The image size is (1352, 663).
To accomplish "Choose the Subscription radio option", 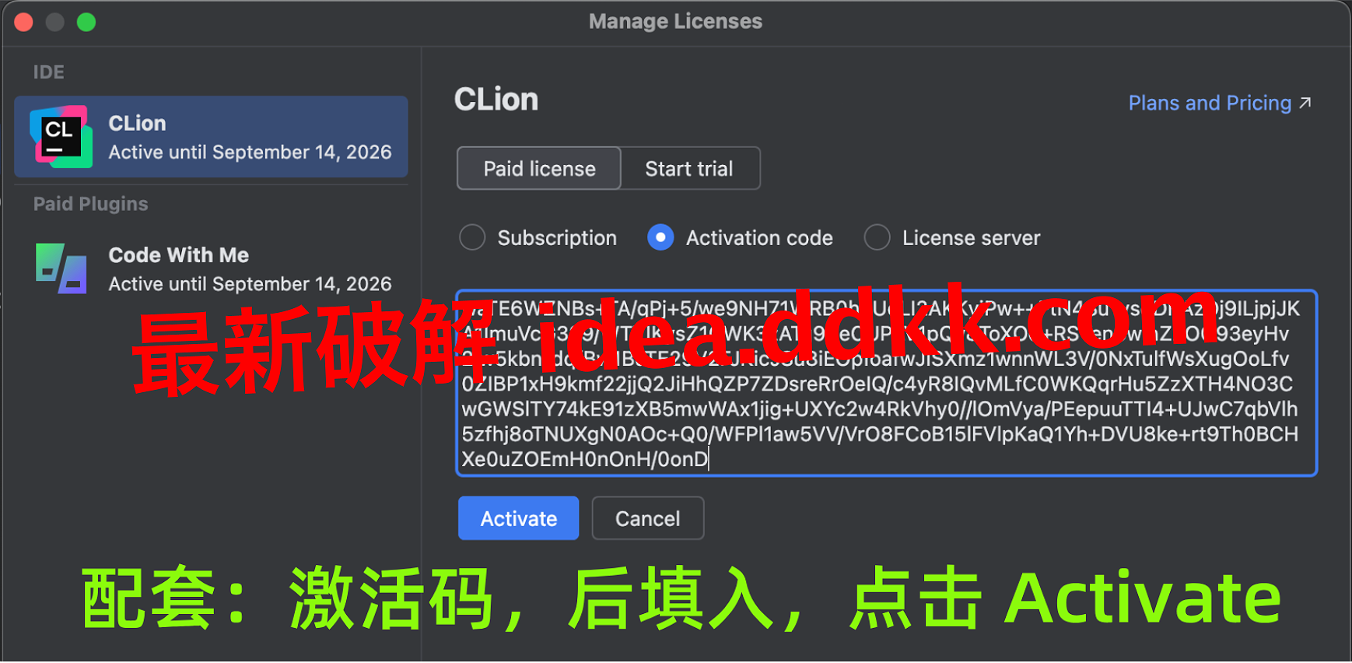I will (472, 237).
